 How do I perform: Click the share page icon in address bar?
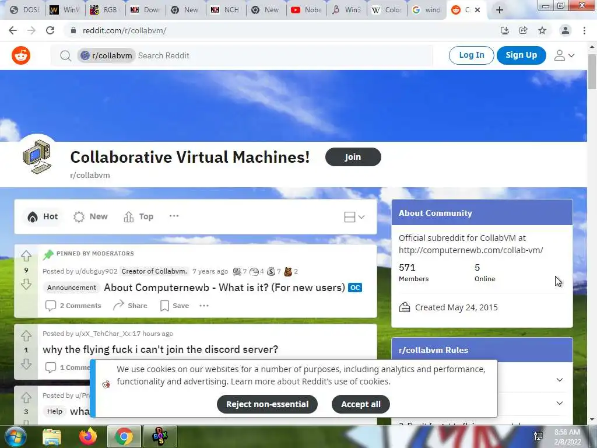coord(523,30)
